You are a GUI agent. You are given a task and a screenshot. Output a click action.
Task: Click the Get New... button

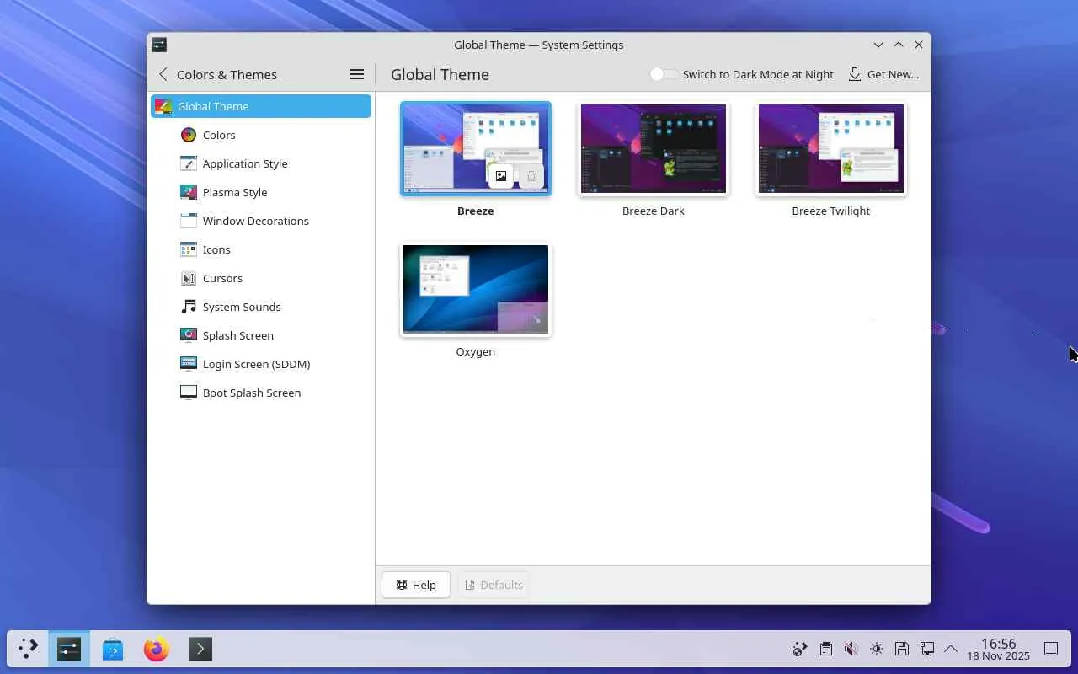click(883, 74)
